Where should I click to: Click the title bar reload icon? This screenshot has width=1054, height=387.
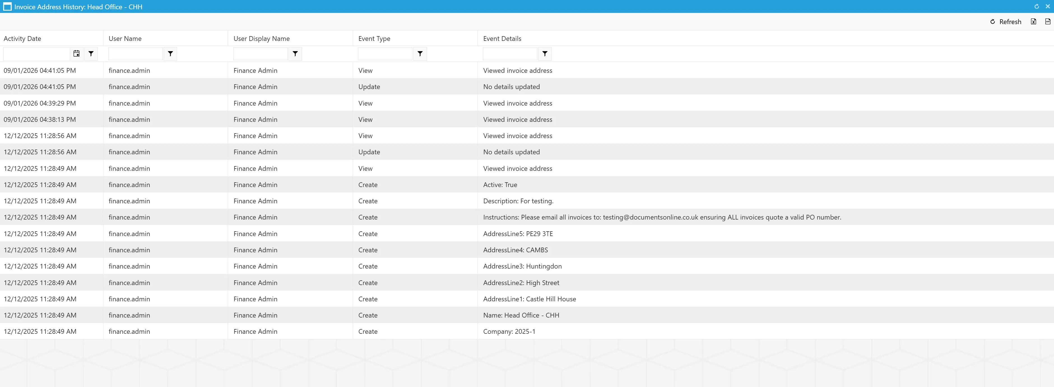1037,6
